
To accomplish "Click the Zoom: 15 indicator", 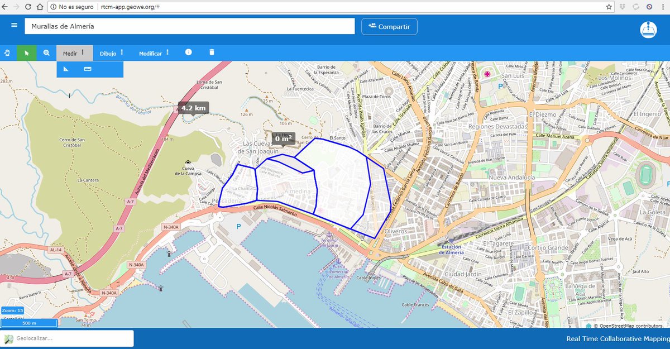I will [12, 310].
